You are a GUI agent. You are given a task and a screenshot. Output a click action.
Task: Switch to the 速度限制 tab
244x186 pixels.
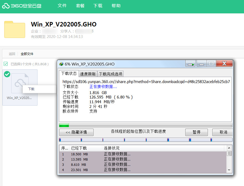click(88, 74)
